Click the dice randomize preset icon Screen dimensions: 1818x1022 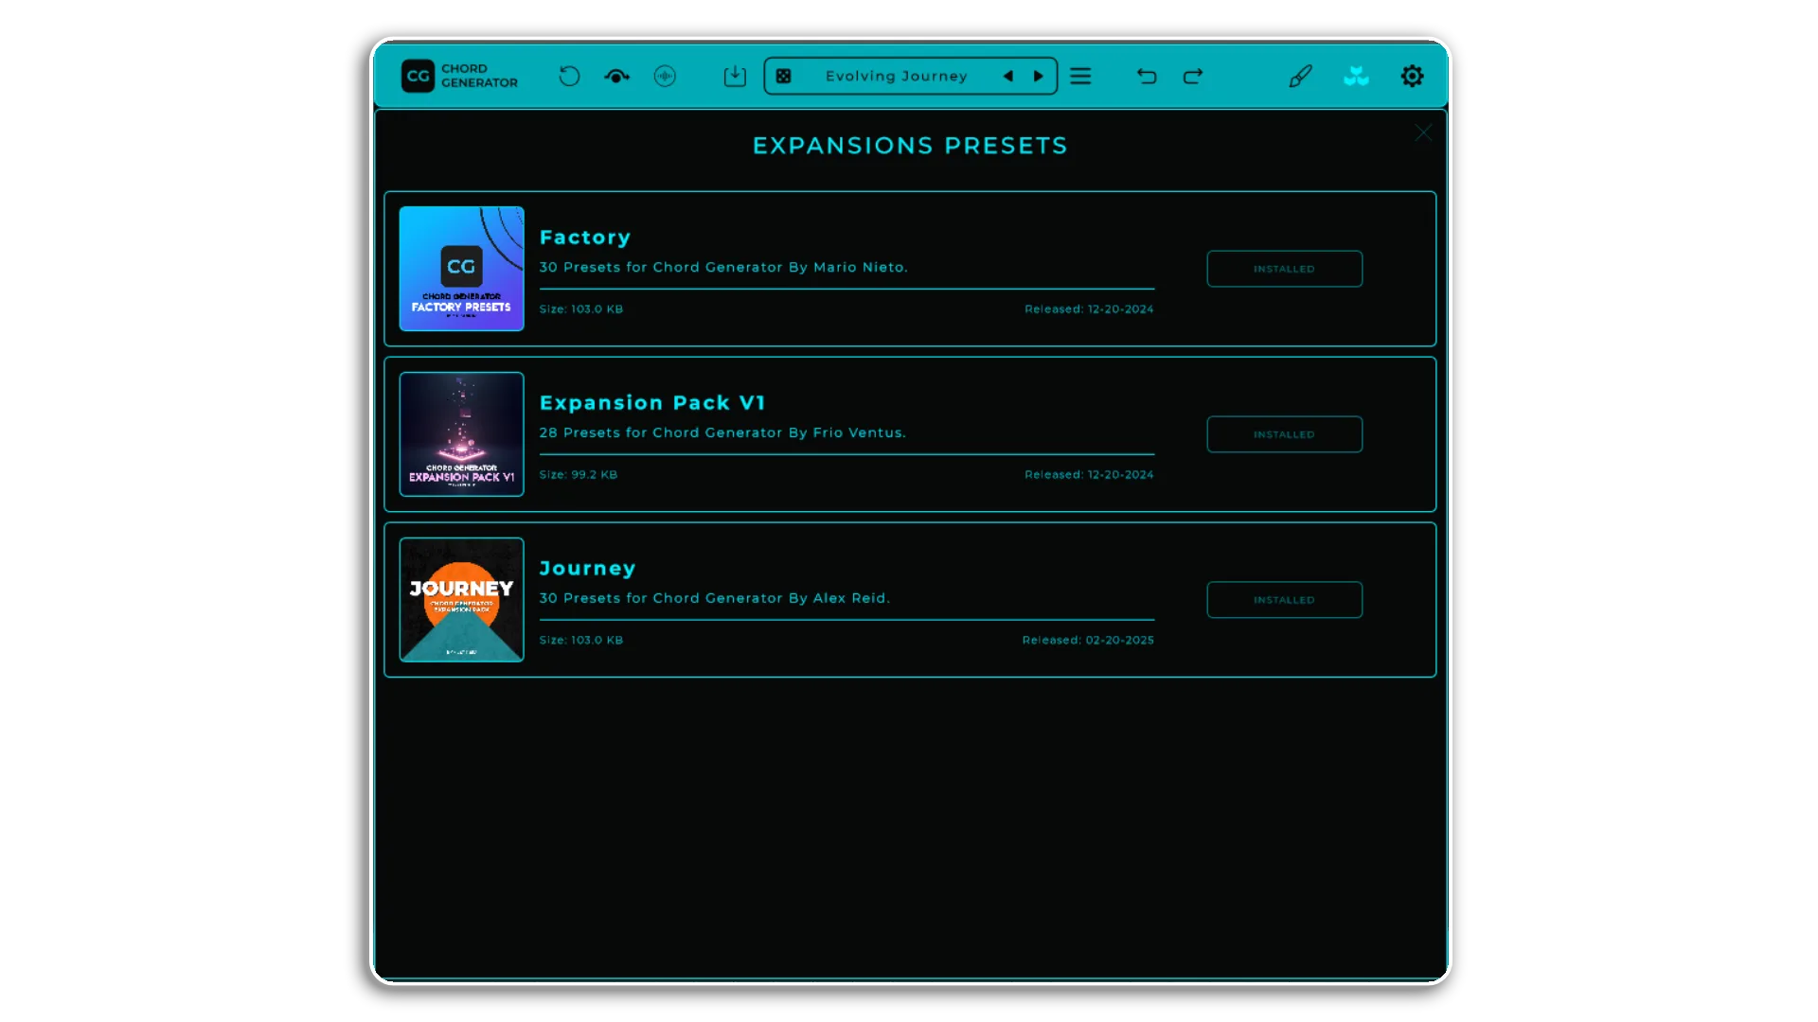784,76
